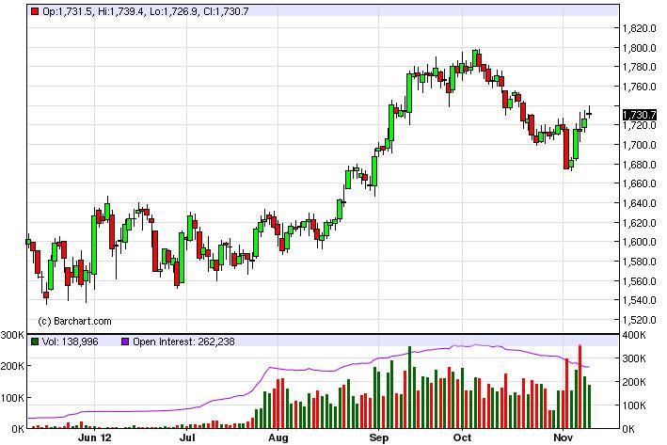Click the 'Oct' date axis label
This screenshot has width=667, height=445.
click(x=463, y=437)
